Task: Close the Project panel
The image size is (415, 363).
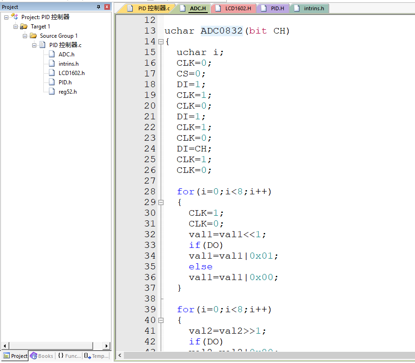Action: 107,7
